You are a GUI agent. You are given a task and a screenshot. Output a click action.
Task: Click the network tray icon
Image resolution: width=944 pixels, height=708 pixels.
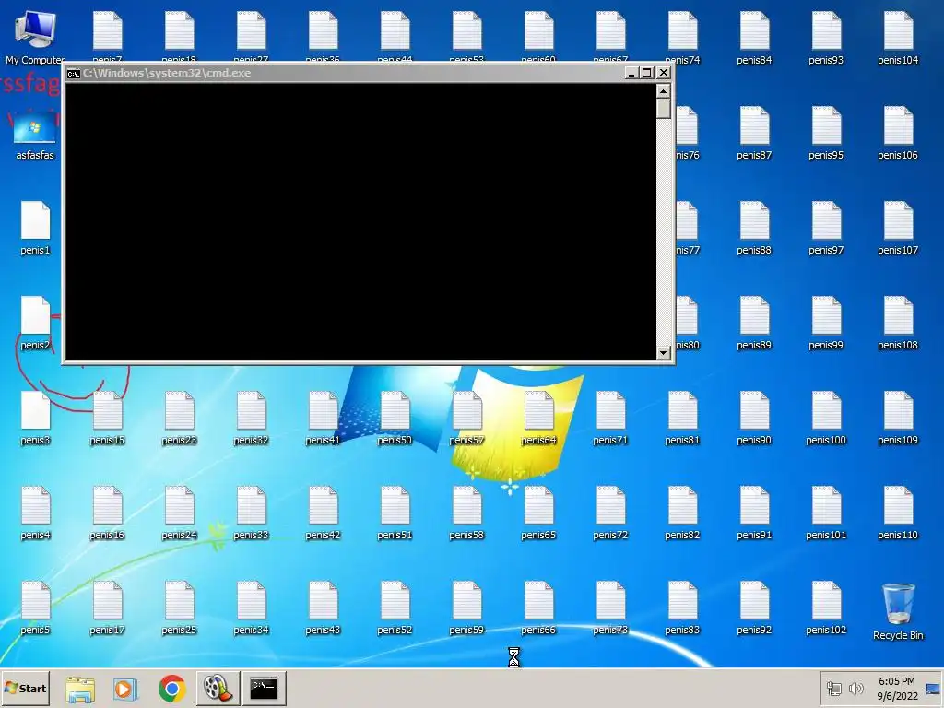point(833,688)
